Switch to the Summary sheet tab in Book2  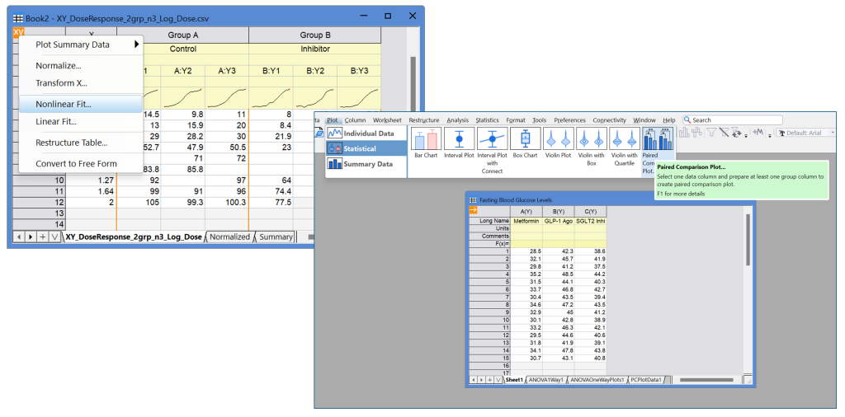point(276,237)
